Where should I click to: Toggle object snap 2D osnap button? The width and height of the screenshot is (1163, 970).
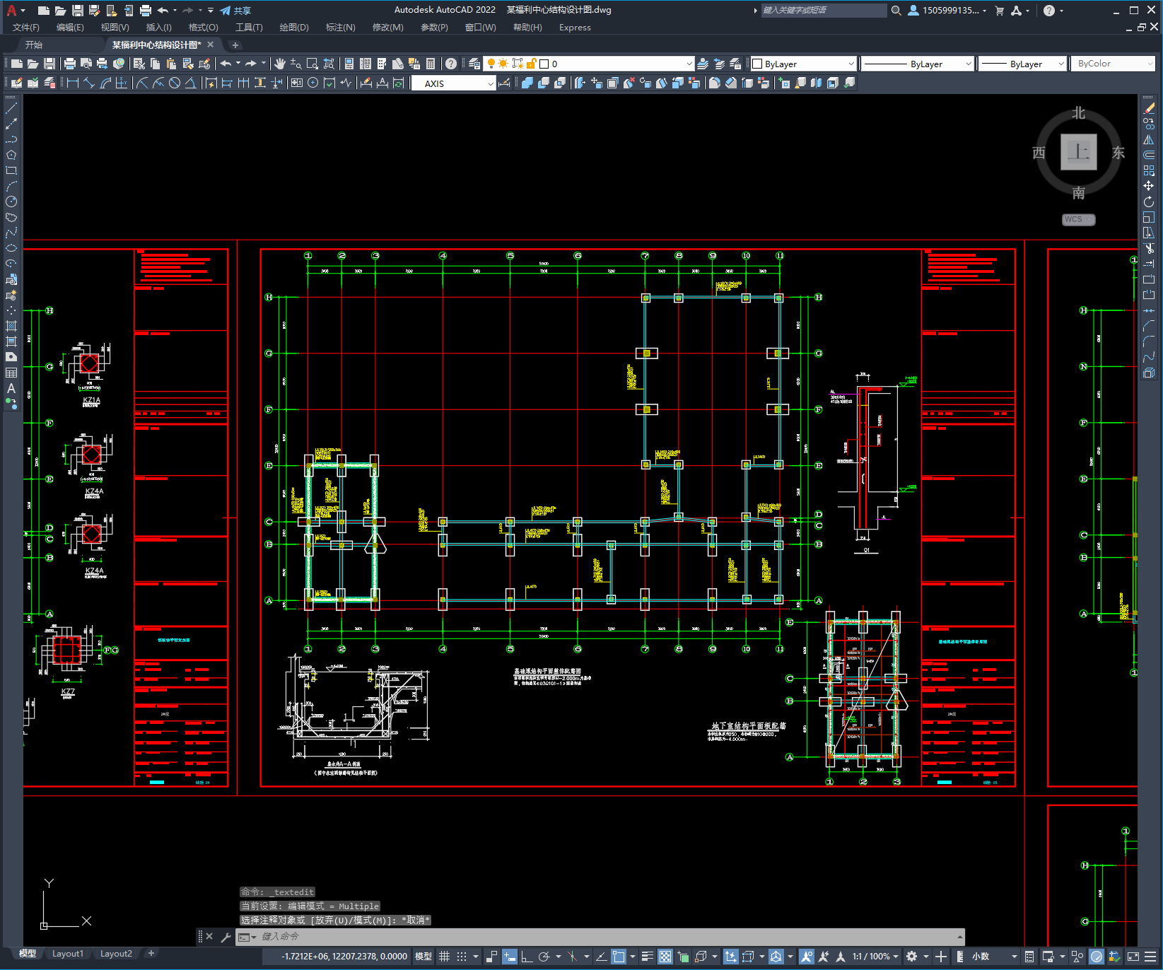tap(619, 956)
